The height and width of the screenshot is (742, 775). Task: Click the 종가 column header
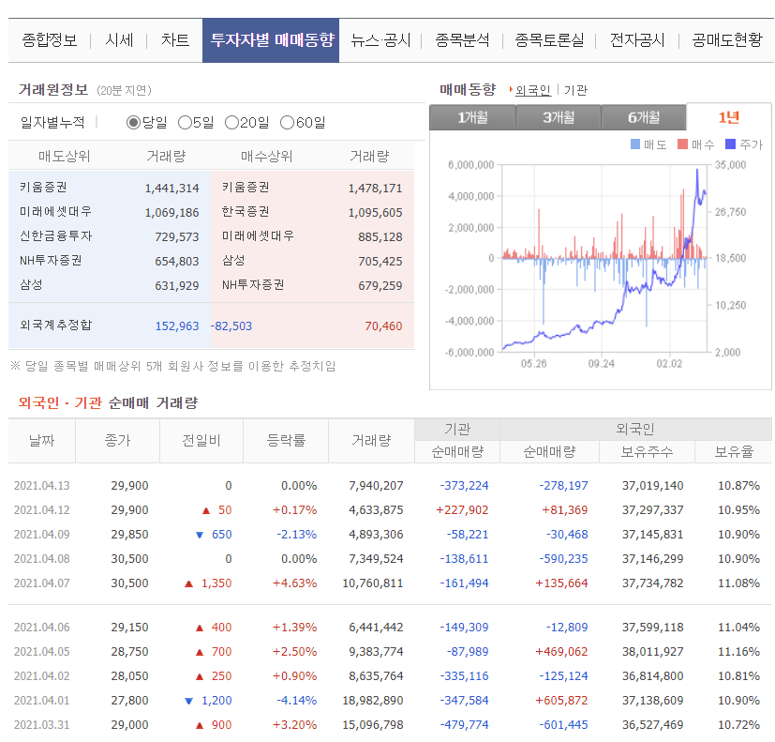click(118, 440)
